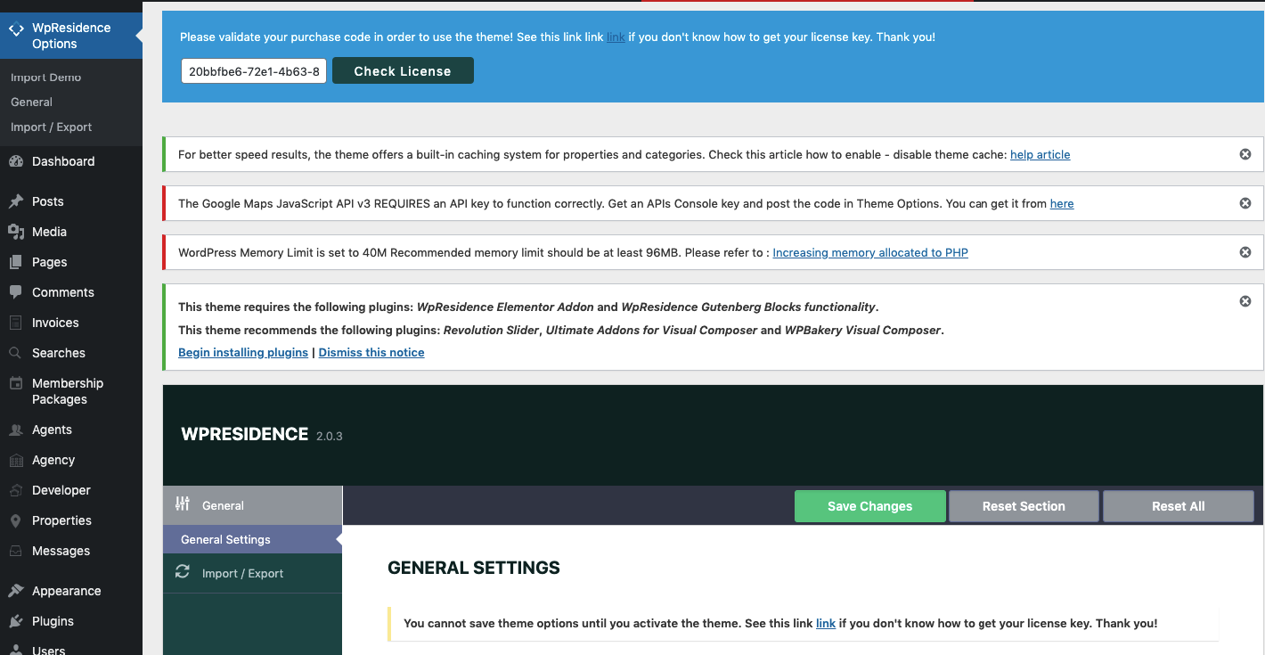Click the Posts pushpin icon
This screenshot has height=655, width=1265.
[x=16, y=201]
